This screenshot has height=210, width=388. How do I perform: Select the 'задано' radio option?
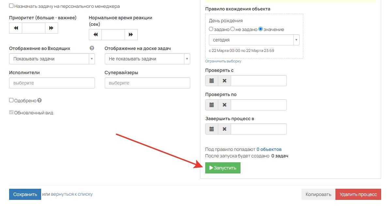point(211,29)
